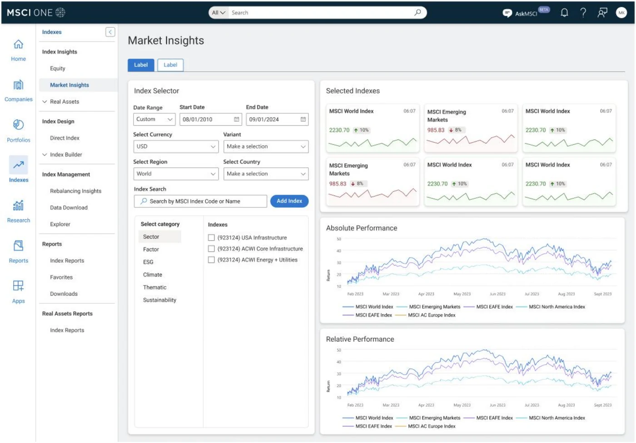Select the first blue Label tab

(x=141, y=65)
